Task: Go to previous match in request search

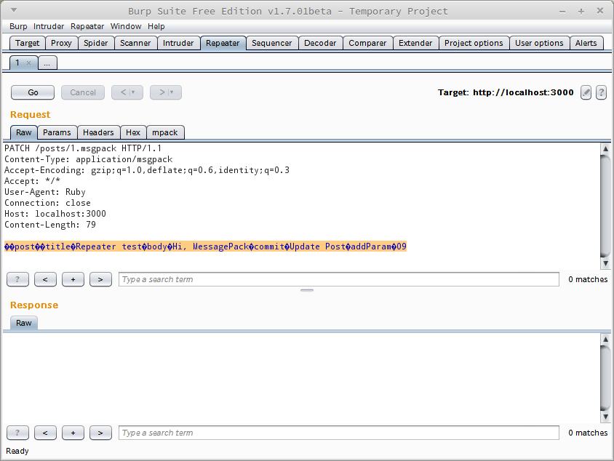Action: point(45,279)
